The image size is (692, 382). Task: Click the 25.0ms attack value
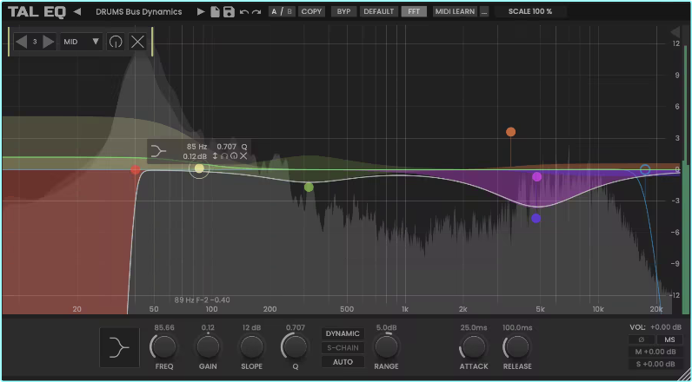474,327
